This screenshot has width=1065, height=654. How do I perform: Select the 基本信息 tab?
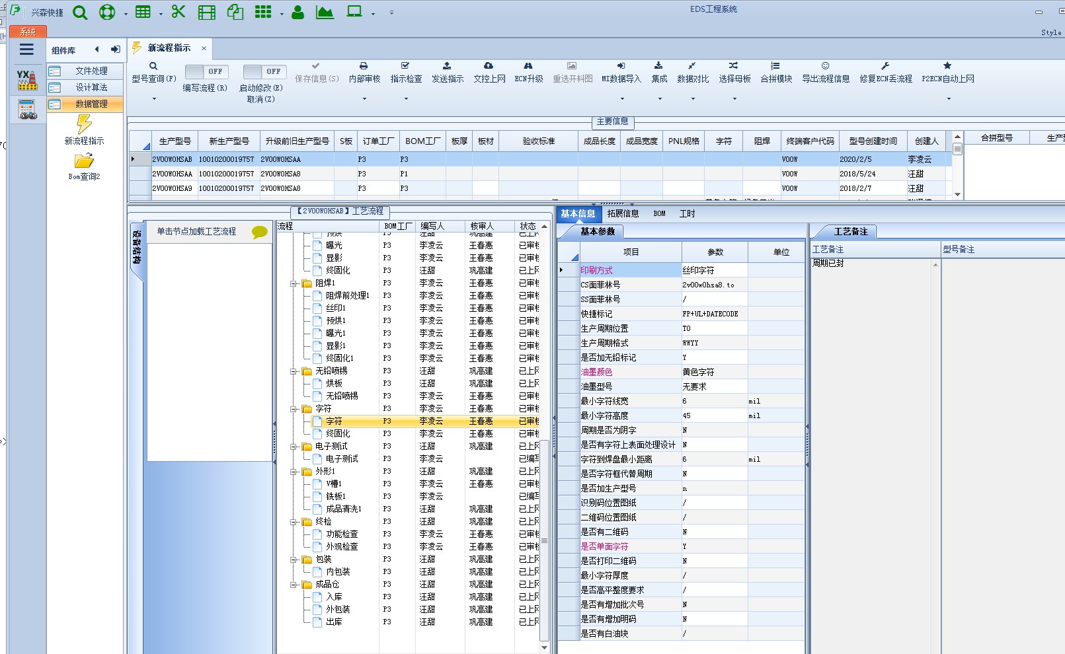(578, 213)
